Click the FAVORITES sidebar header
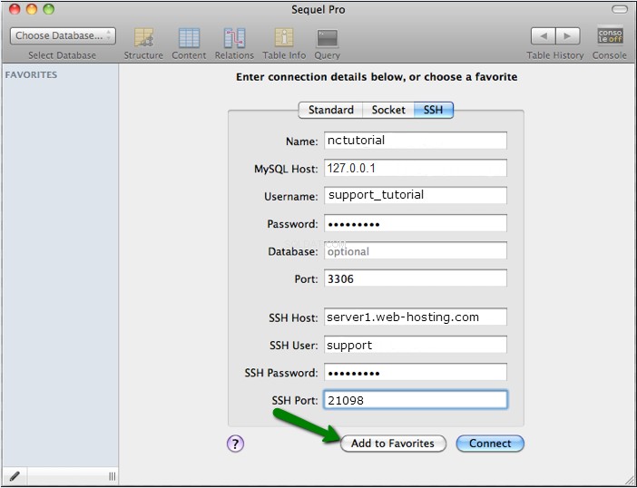637x488 pixels. (31, 74)
